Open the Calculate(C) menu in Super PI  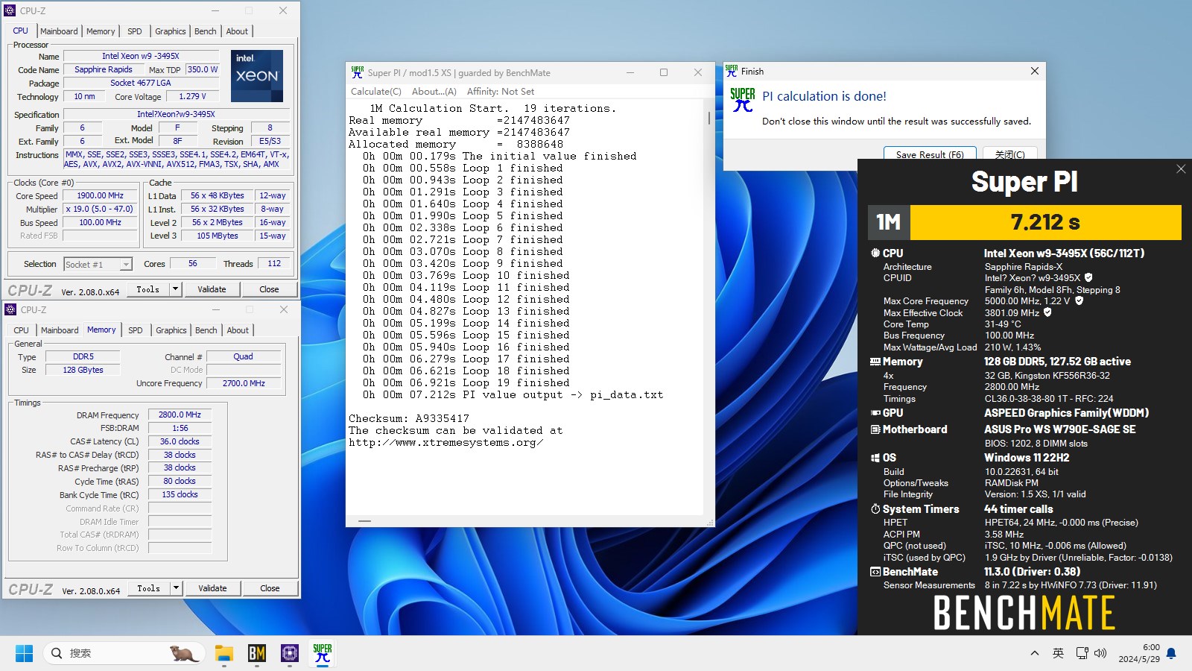[x=376, y=92]
